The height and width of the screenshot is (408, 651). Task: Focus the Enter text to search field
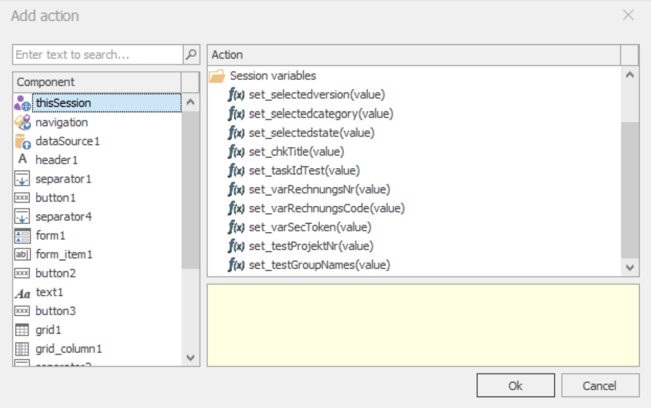98,55
